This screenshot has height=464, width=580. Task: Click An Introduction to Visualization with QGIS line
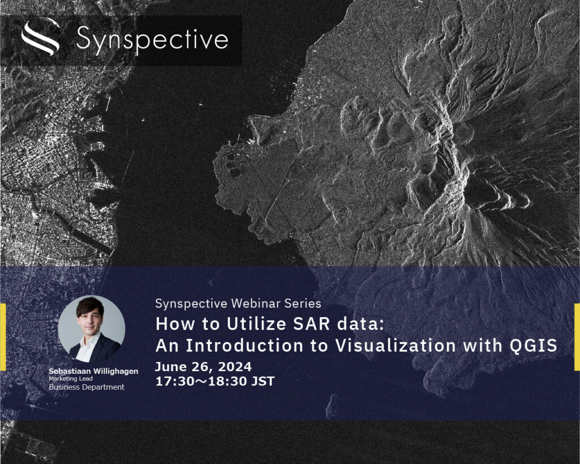tap(357, 346)
